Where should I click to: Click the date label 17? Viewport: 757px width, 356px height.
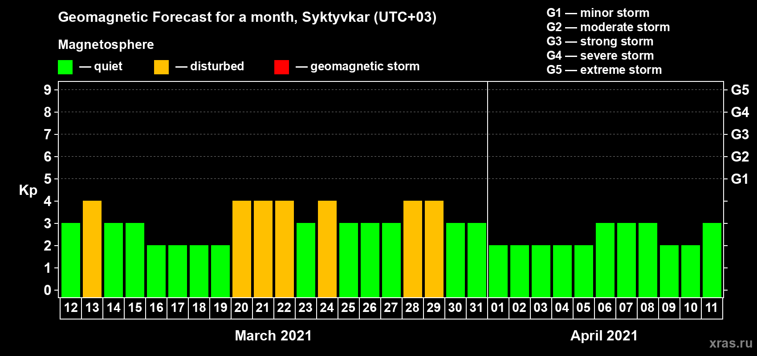tap(178, 307)
